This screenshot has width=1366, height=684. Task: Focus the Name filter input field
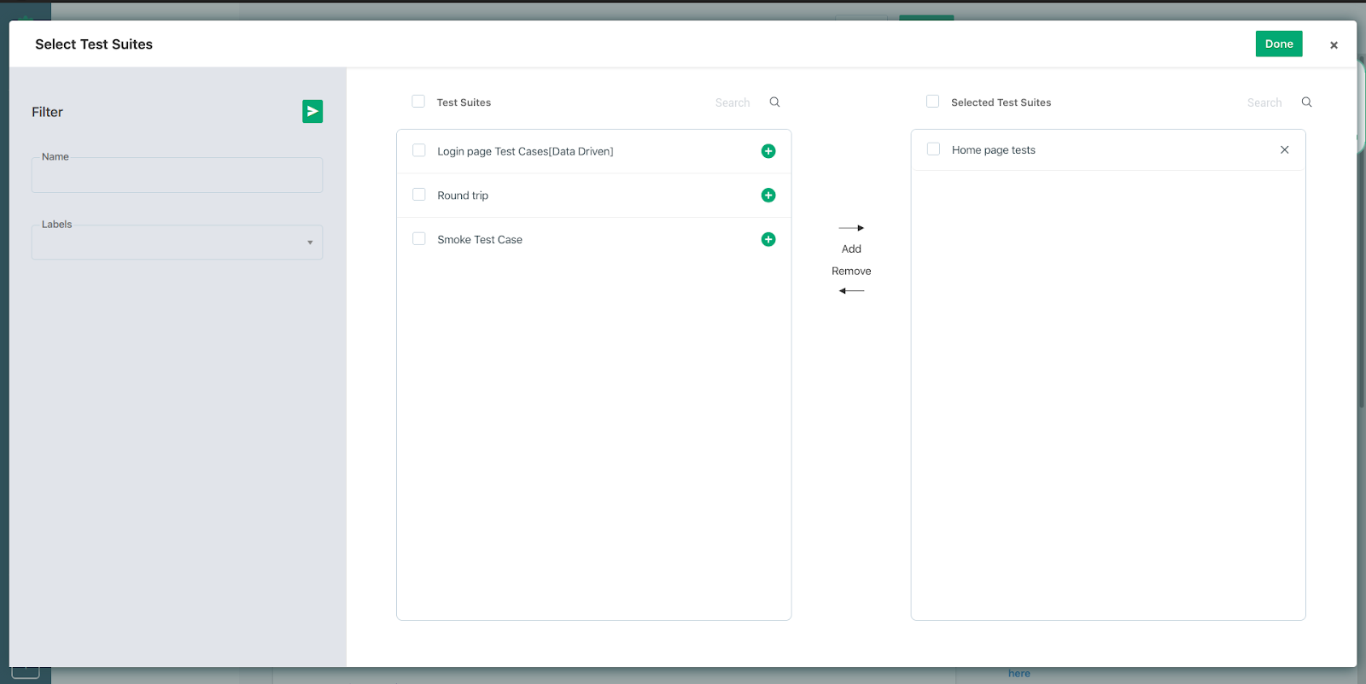[x=177, y=175]
